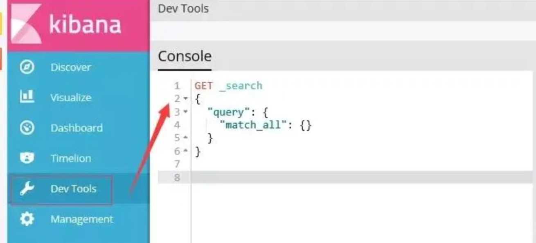
Task: Collapse the query block on line 3
Action: click(185, 111)
